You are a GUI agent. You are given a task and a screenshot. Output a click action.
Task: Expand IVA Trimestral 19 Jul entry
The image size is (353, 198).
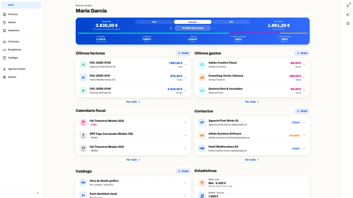click(185, 148)
